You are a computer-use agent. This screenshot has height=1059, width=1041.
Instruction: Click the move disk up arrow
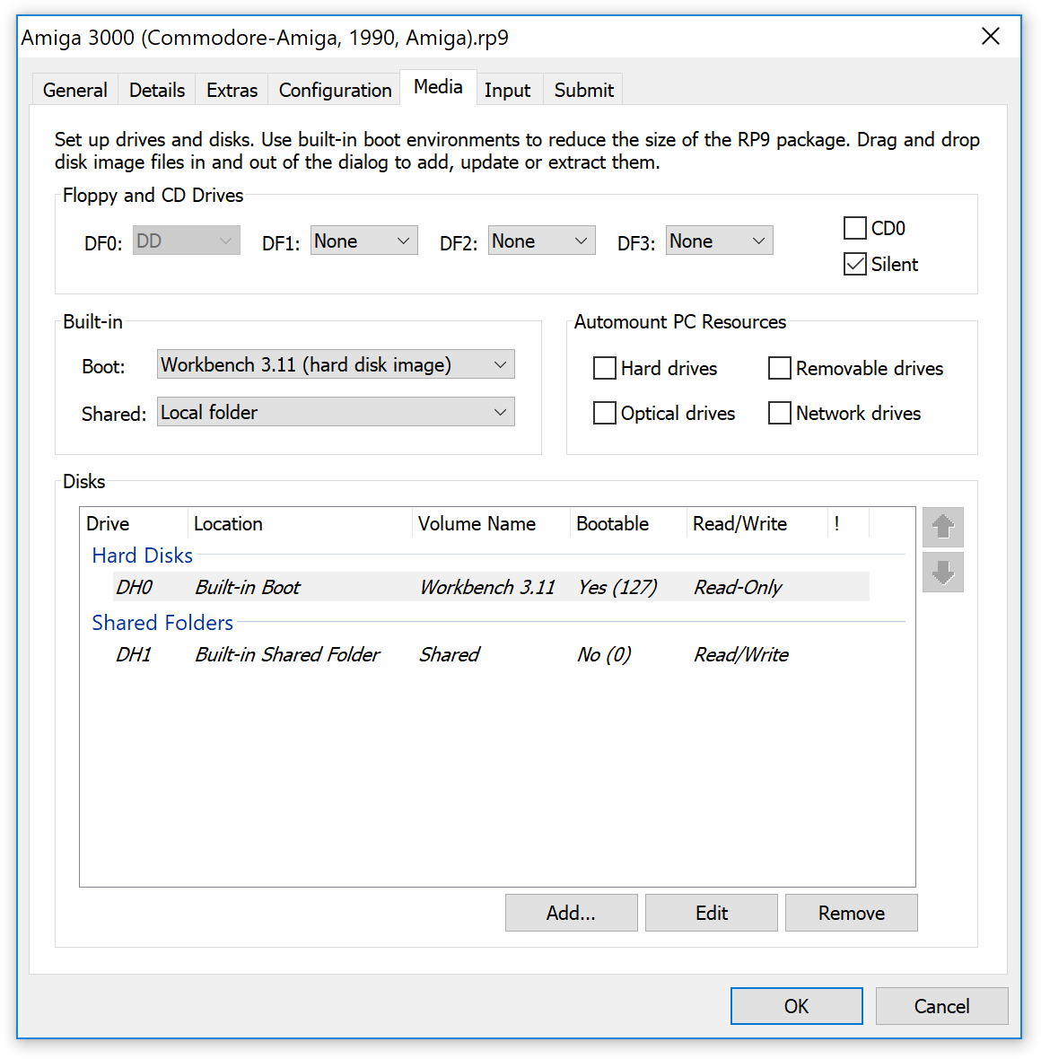942,527
